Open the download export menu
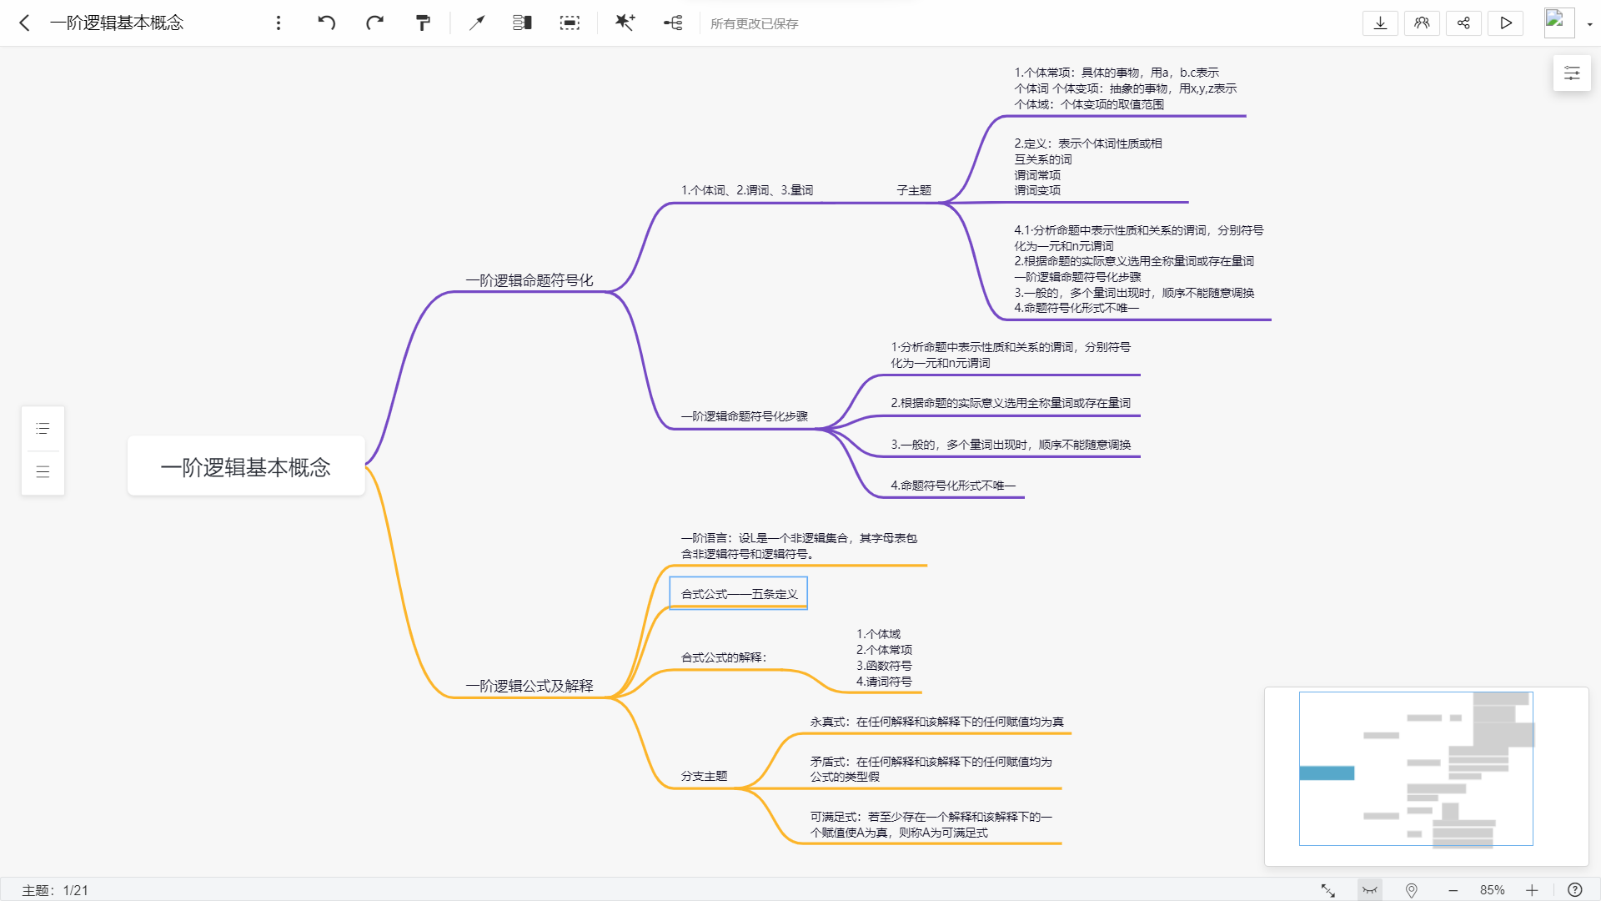 (x=1380, y=23)
